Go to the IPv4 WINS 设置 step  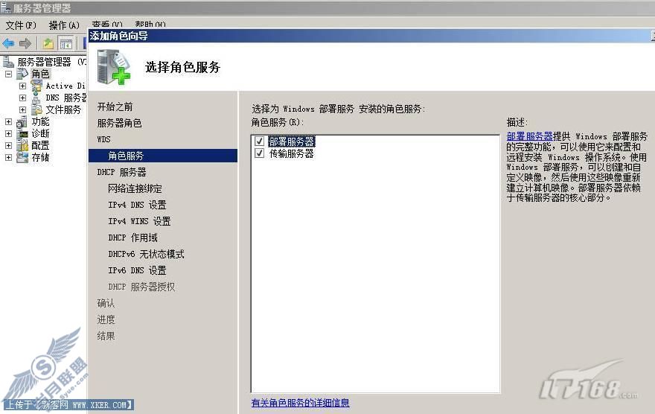[139, 221]
